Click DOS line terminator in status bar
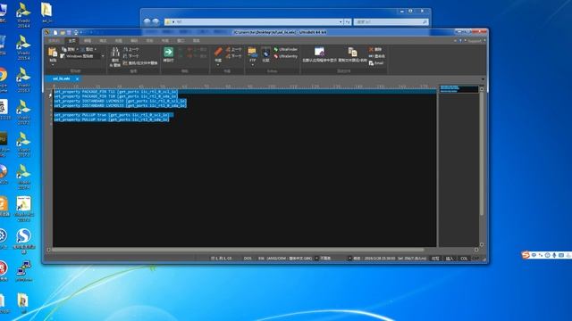The width and height of the screenshot is (572, 321). point(248,259)
